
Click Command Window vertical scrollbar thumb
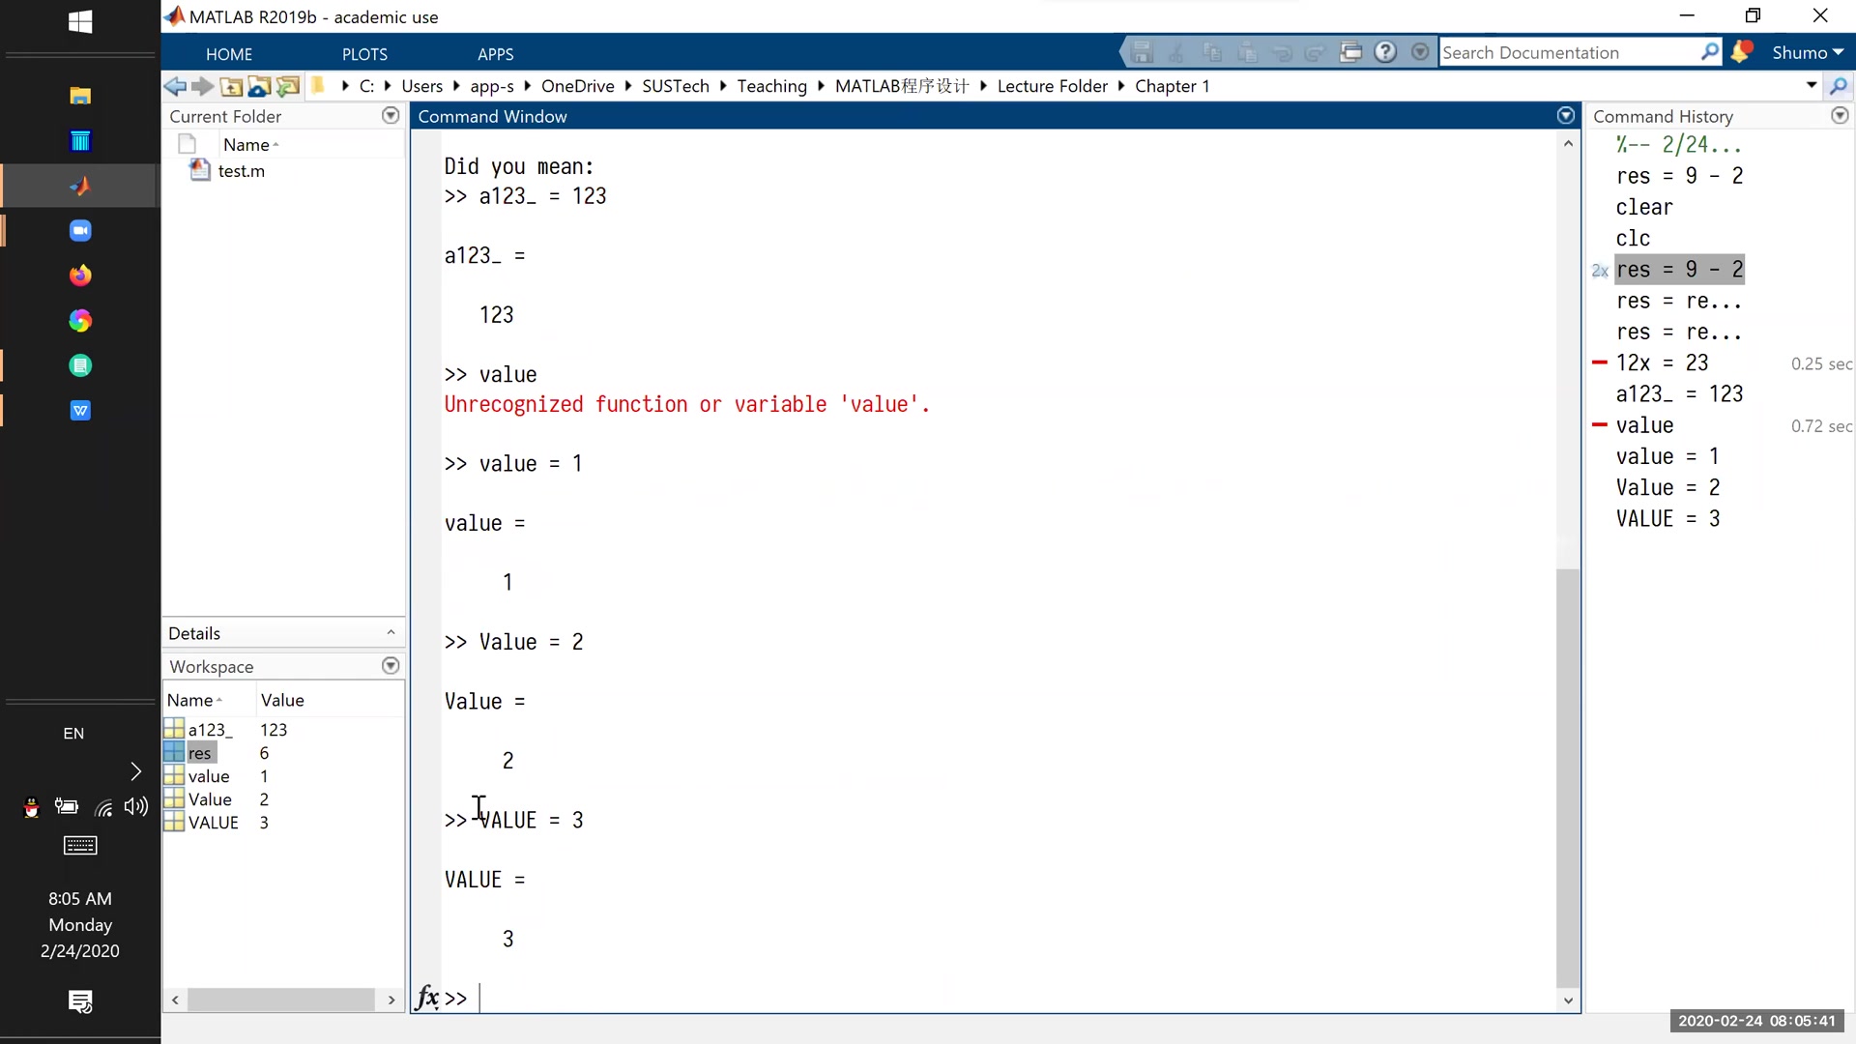1568,778
